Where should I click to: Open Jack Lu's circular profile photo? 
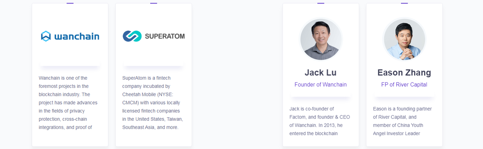(321, 39)
